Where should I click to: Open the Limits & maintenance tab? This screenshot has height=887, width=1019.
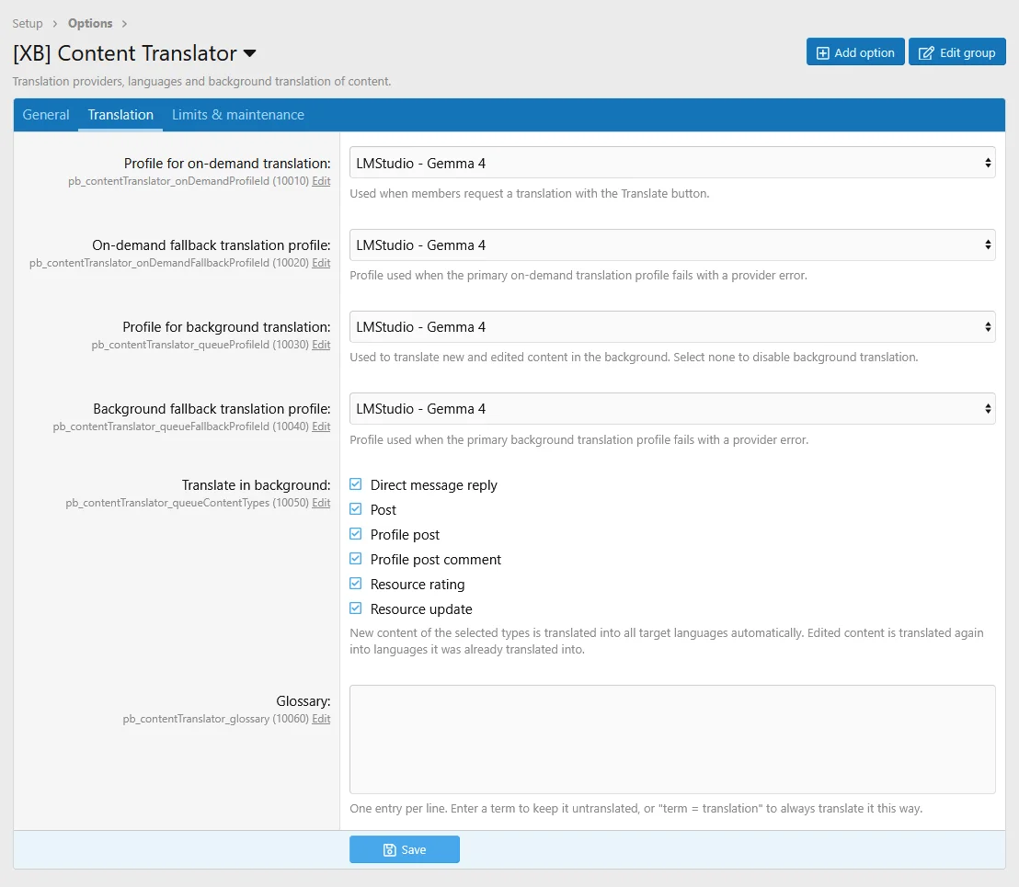click(238, 115)
